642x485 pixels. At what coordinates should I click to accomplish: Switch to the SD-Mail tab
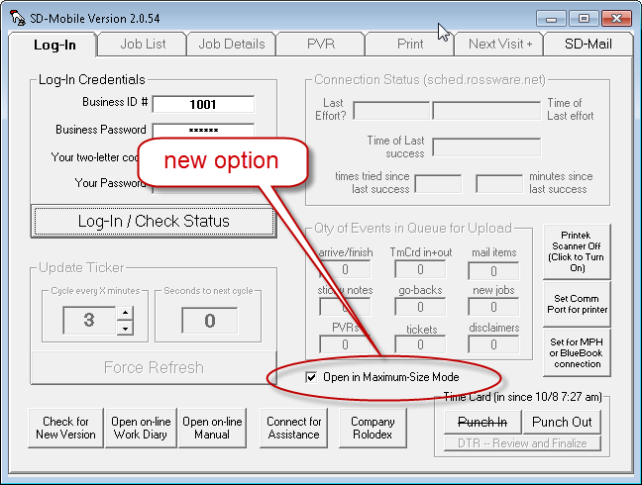pos(588,44)
